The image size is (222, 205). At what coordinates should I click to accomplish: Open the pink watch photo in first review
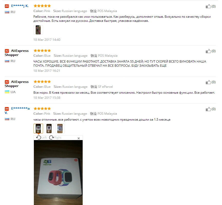38,30
